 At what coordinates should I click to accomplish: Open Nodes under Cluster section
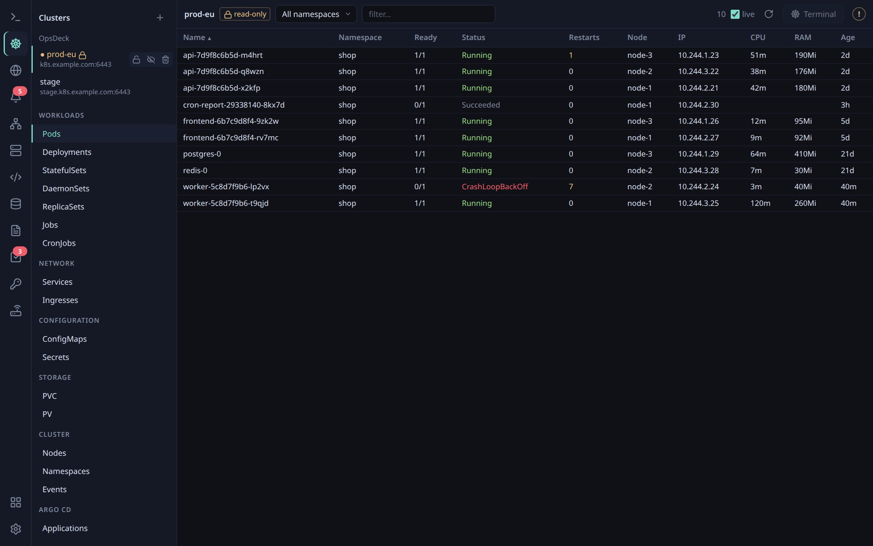(104, 453)
